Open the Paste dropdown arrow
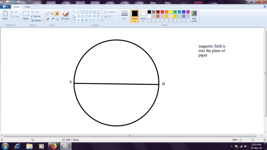The height and width of the screenshot is (150, 267). click(5, 21)
